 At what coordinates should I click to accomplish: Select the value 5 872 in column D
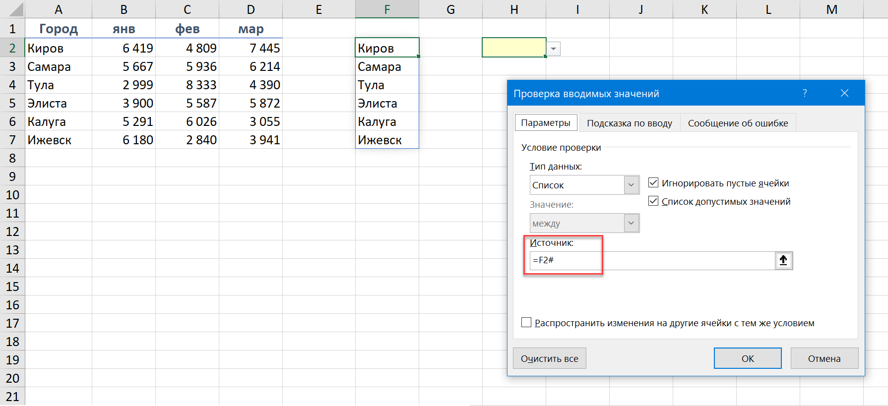[251, 103]
